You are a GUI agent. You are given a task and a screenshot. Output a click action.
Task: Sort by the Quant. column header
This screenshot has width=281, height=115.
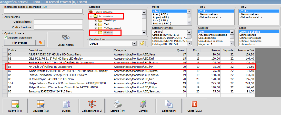pos(180,50)
